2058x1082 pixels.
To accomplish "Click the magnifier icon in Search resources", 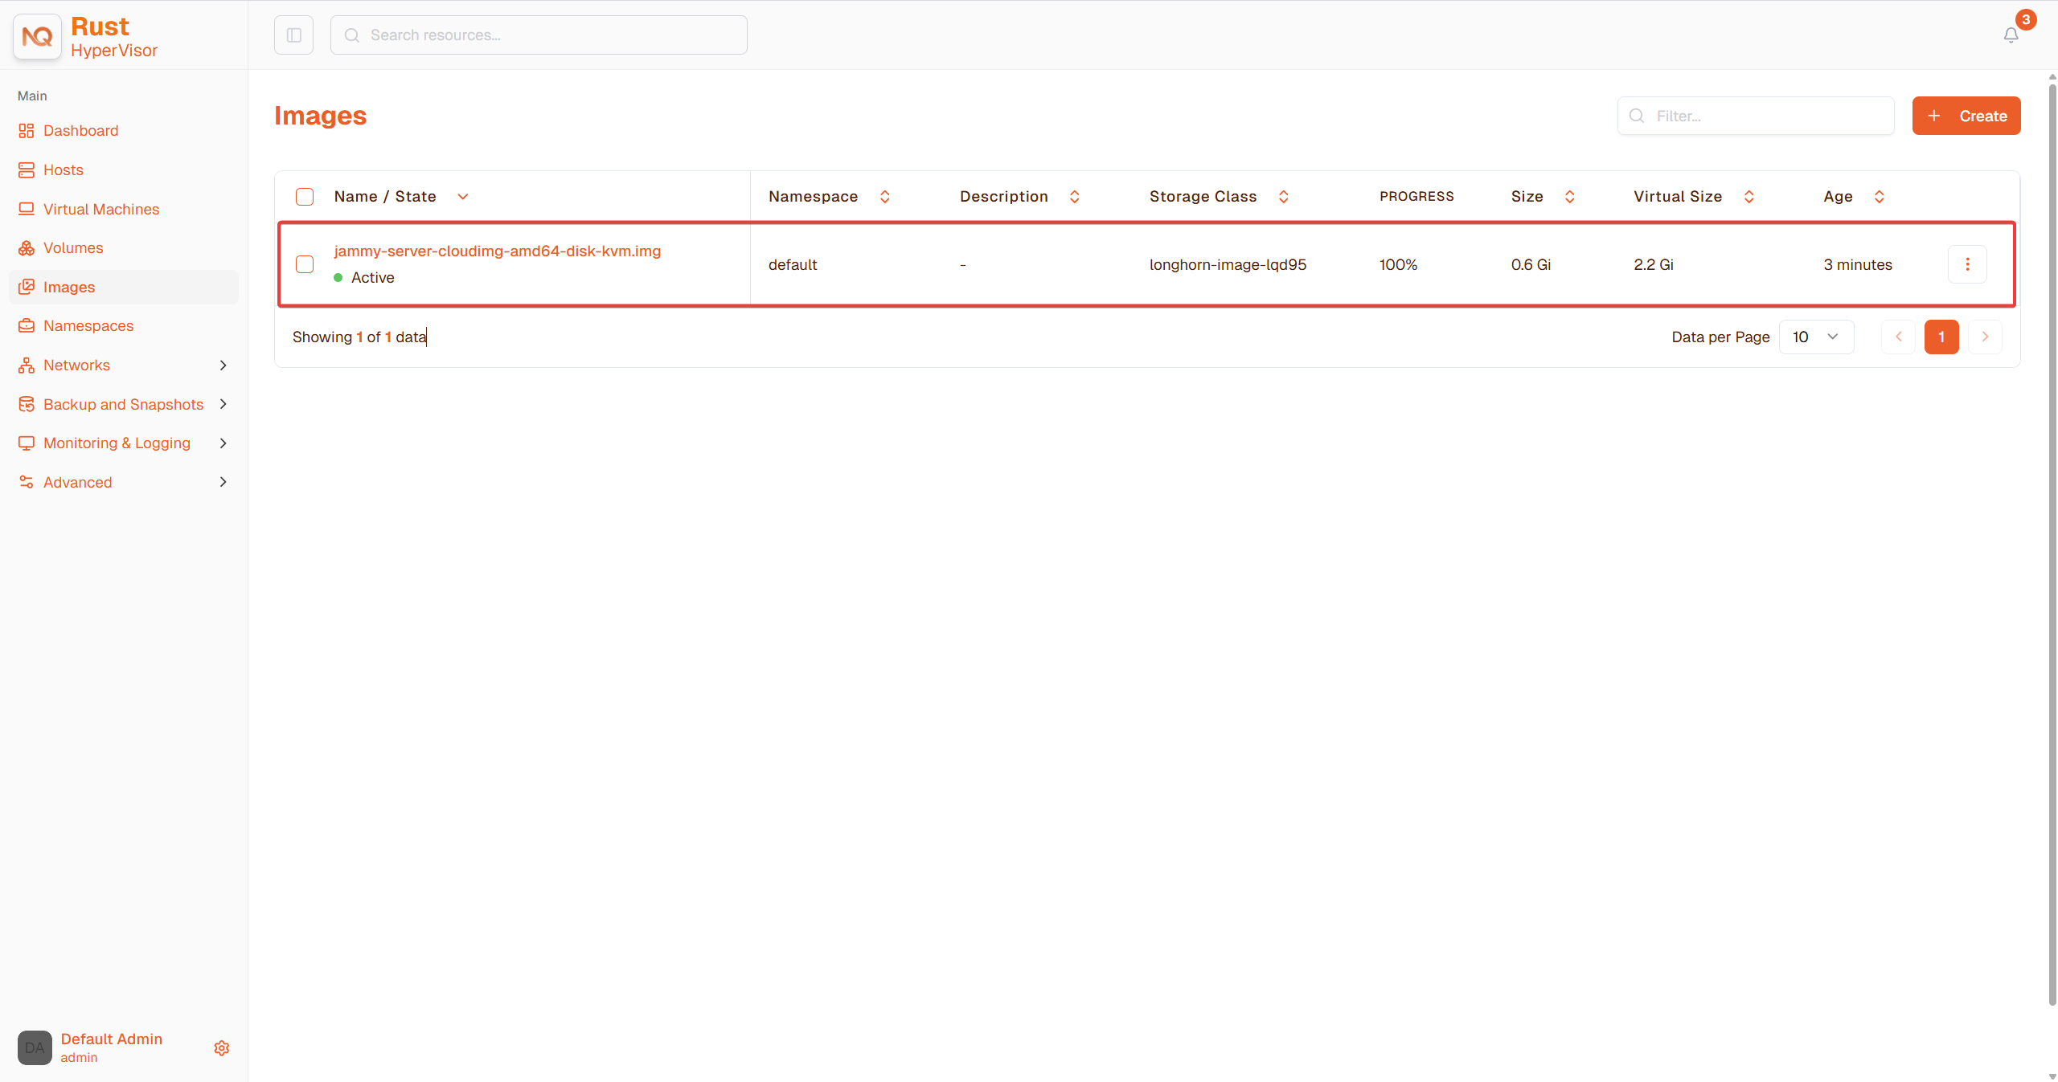I will pos(351,35).
